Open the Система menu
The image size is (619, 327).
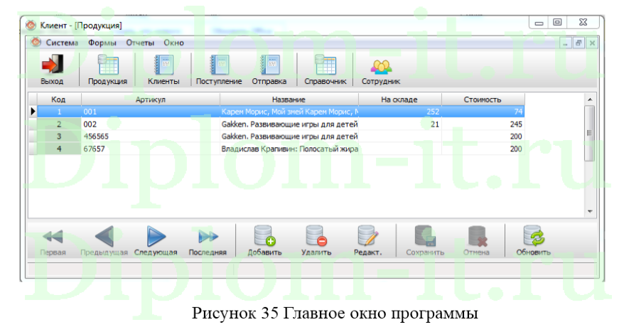[62, 43]
